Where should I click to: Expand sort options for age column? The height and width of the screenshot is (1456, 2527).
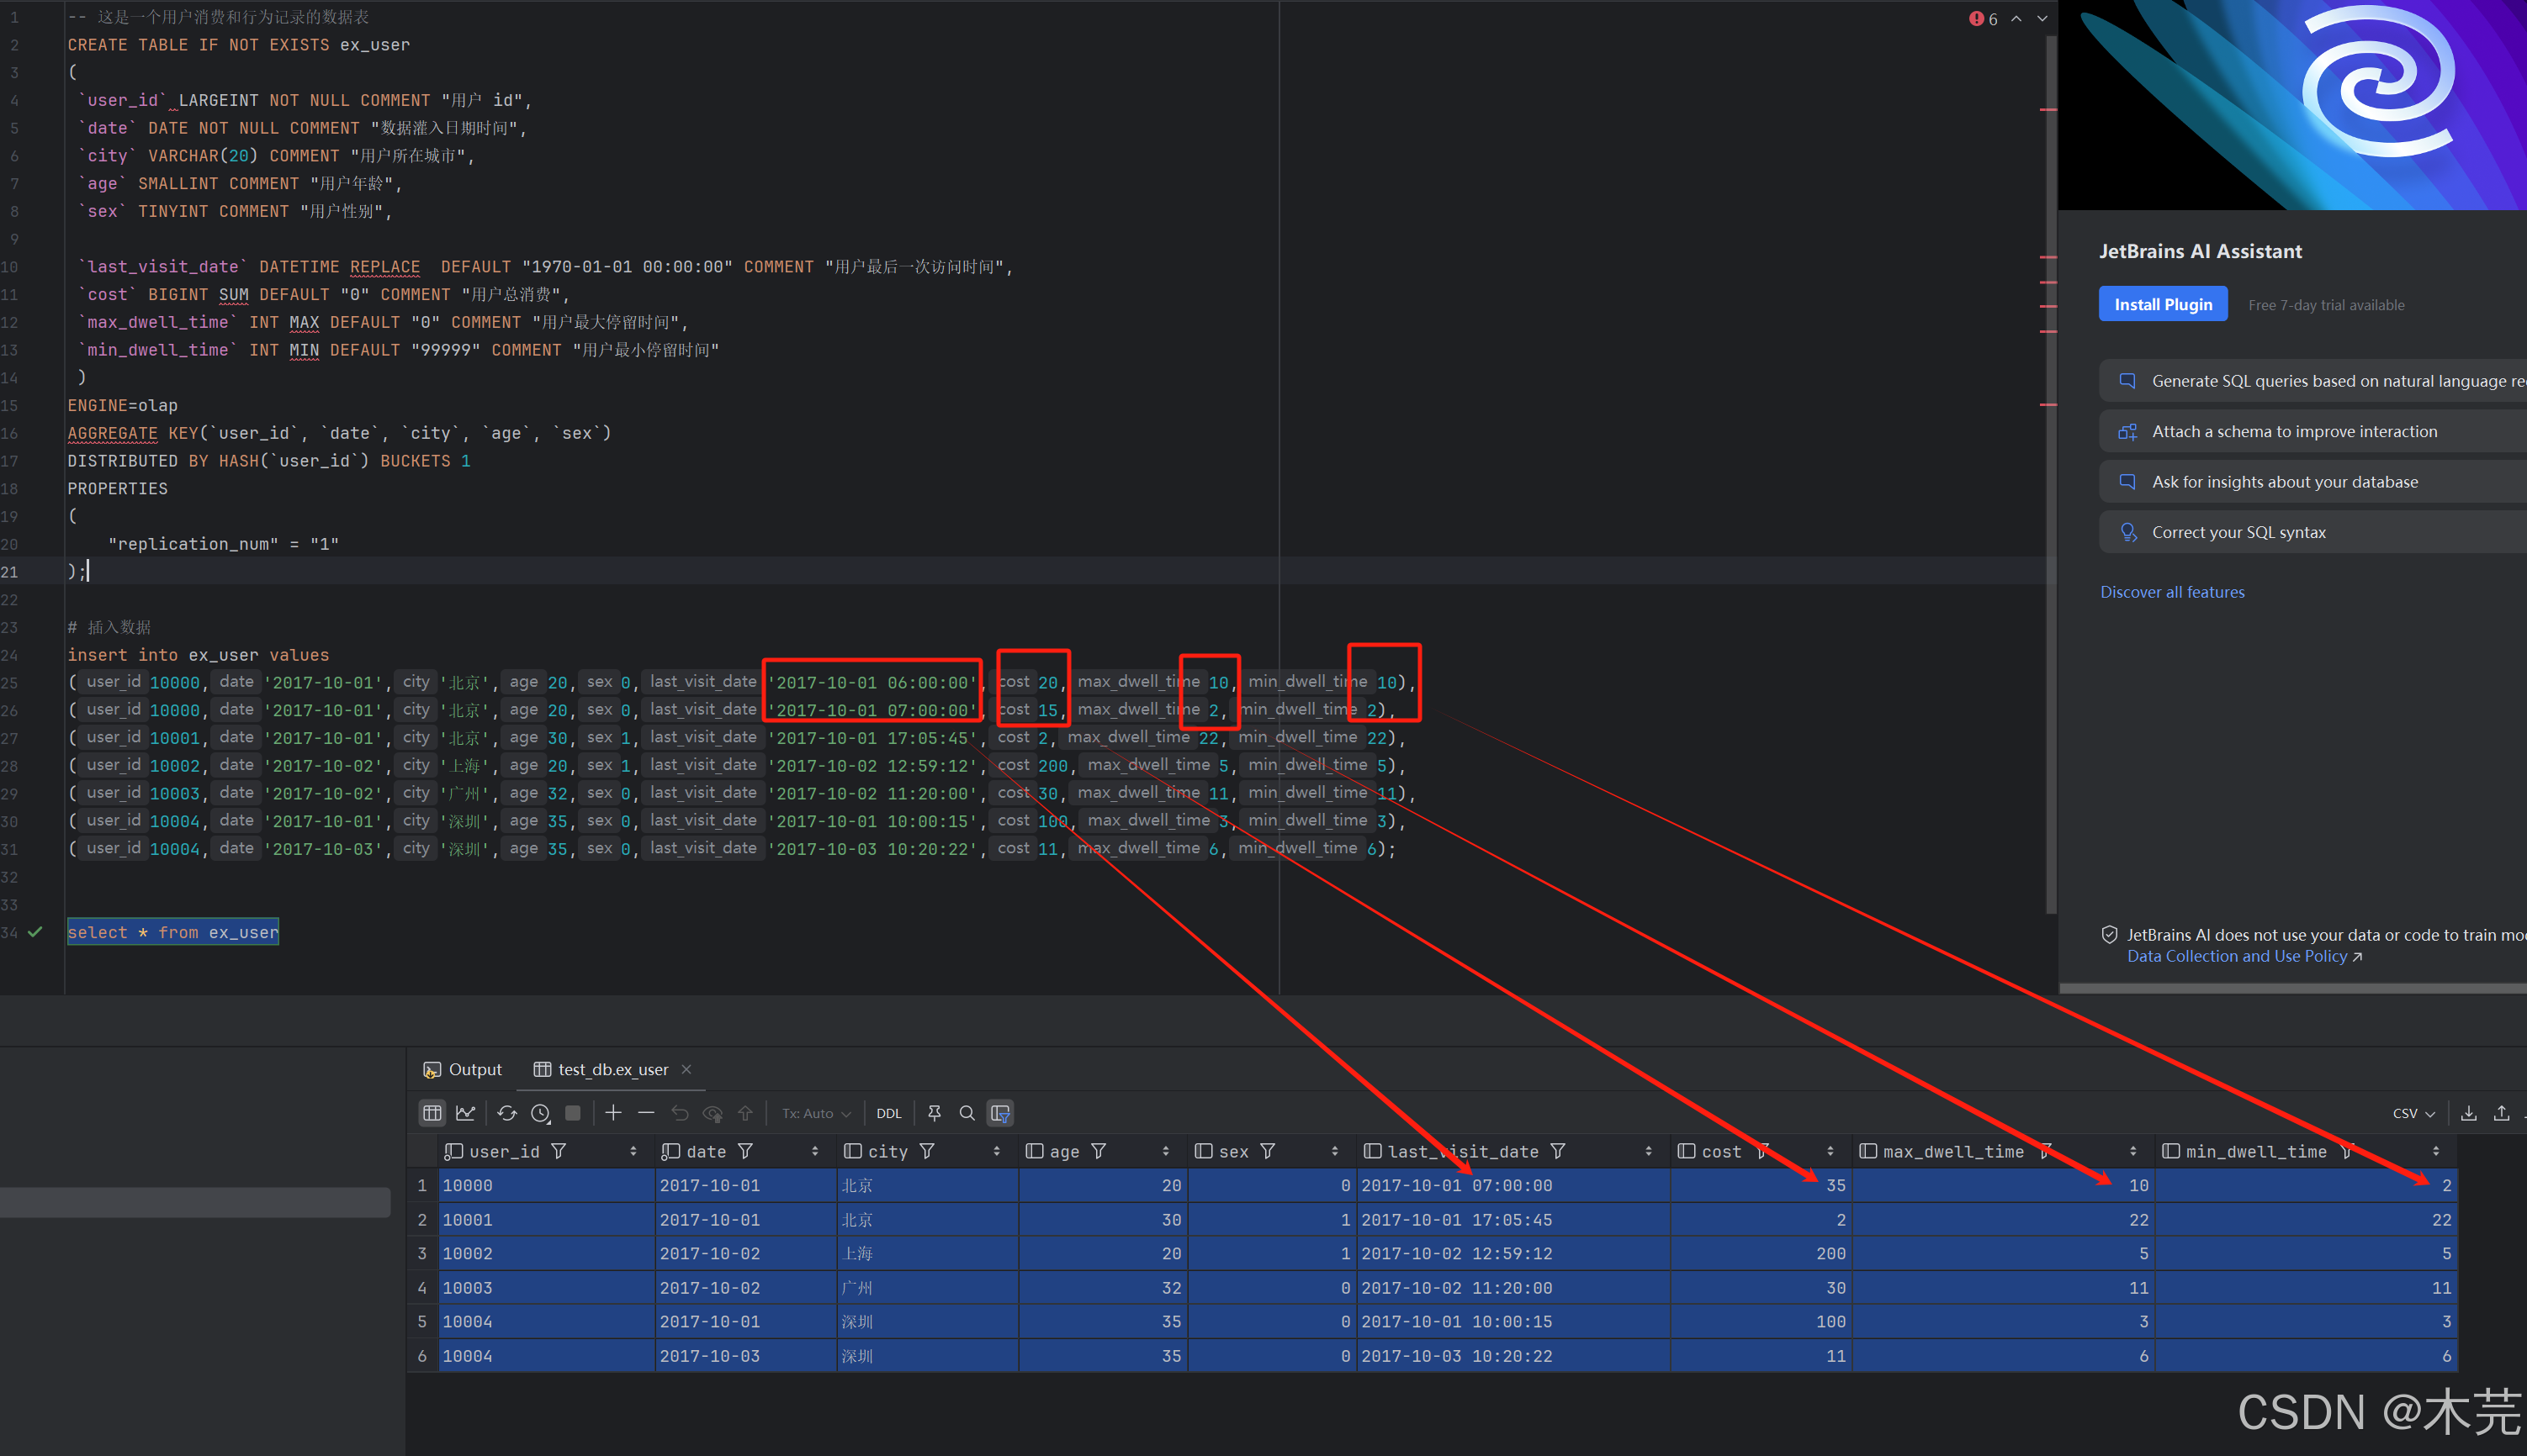click(x=1165, y=1151)
